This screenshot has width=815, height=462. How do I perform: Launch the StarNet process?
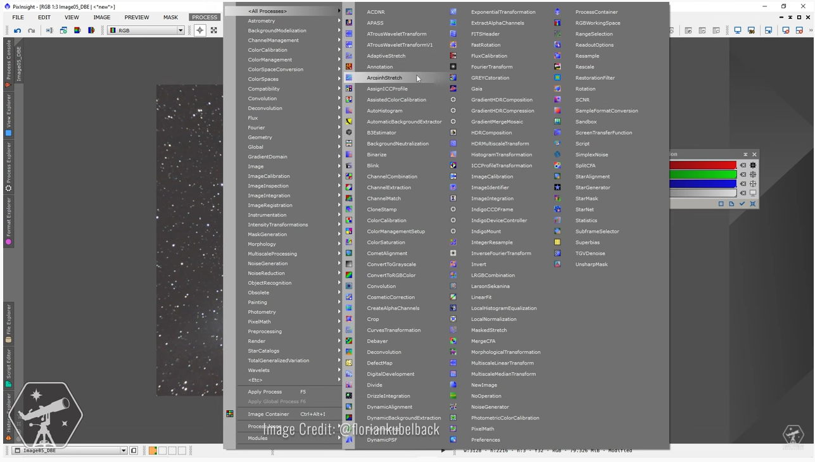(584, 209)
